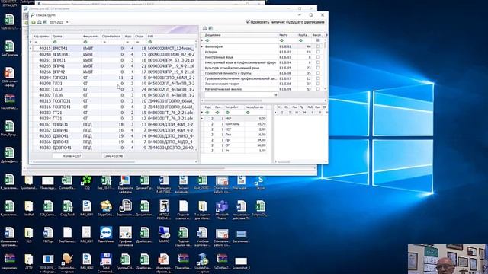This screenshot has width=488, height=274.
Task: Select the КСР row in the work types table
Action: (236, 129)
